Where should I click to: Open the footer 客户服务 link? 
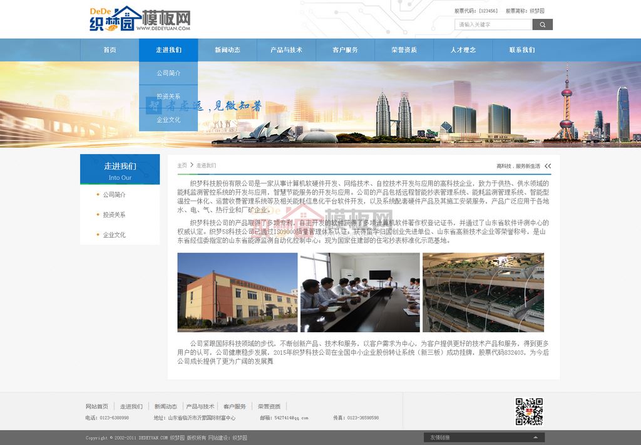coord(235,406)
